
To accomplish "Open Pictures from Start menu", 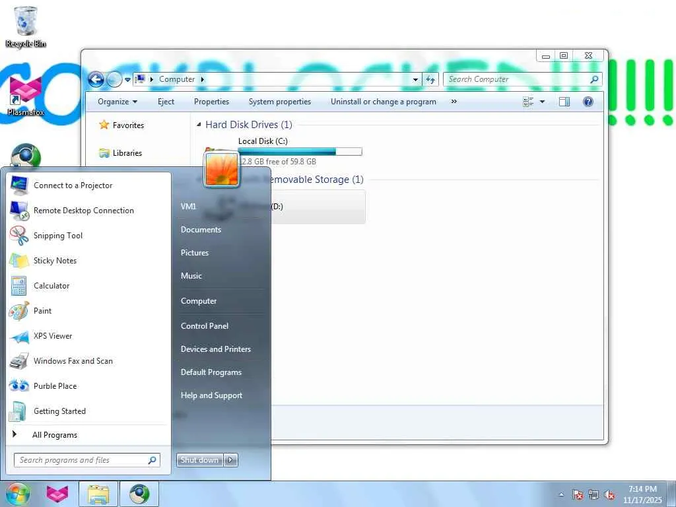I will [195, 253].
